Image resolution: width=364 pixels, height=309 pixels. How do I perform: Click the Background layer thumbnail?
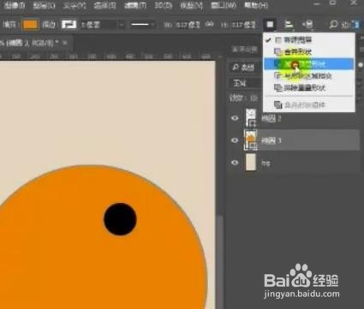pos(251,162)
